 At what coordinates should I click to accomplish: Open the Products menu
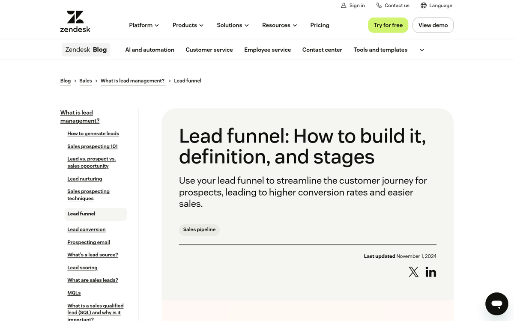tap(188, 25)
